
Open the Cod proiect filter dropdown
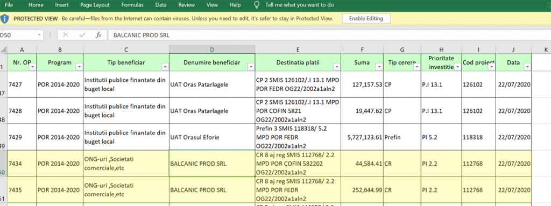pos(491,67)
